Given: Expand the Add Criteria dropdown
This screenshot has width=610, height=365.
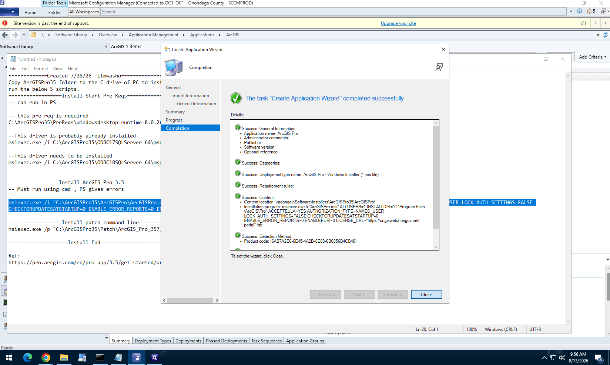Looking at the screenshot, I should 593,57.
